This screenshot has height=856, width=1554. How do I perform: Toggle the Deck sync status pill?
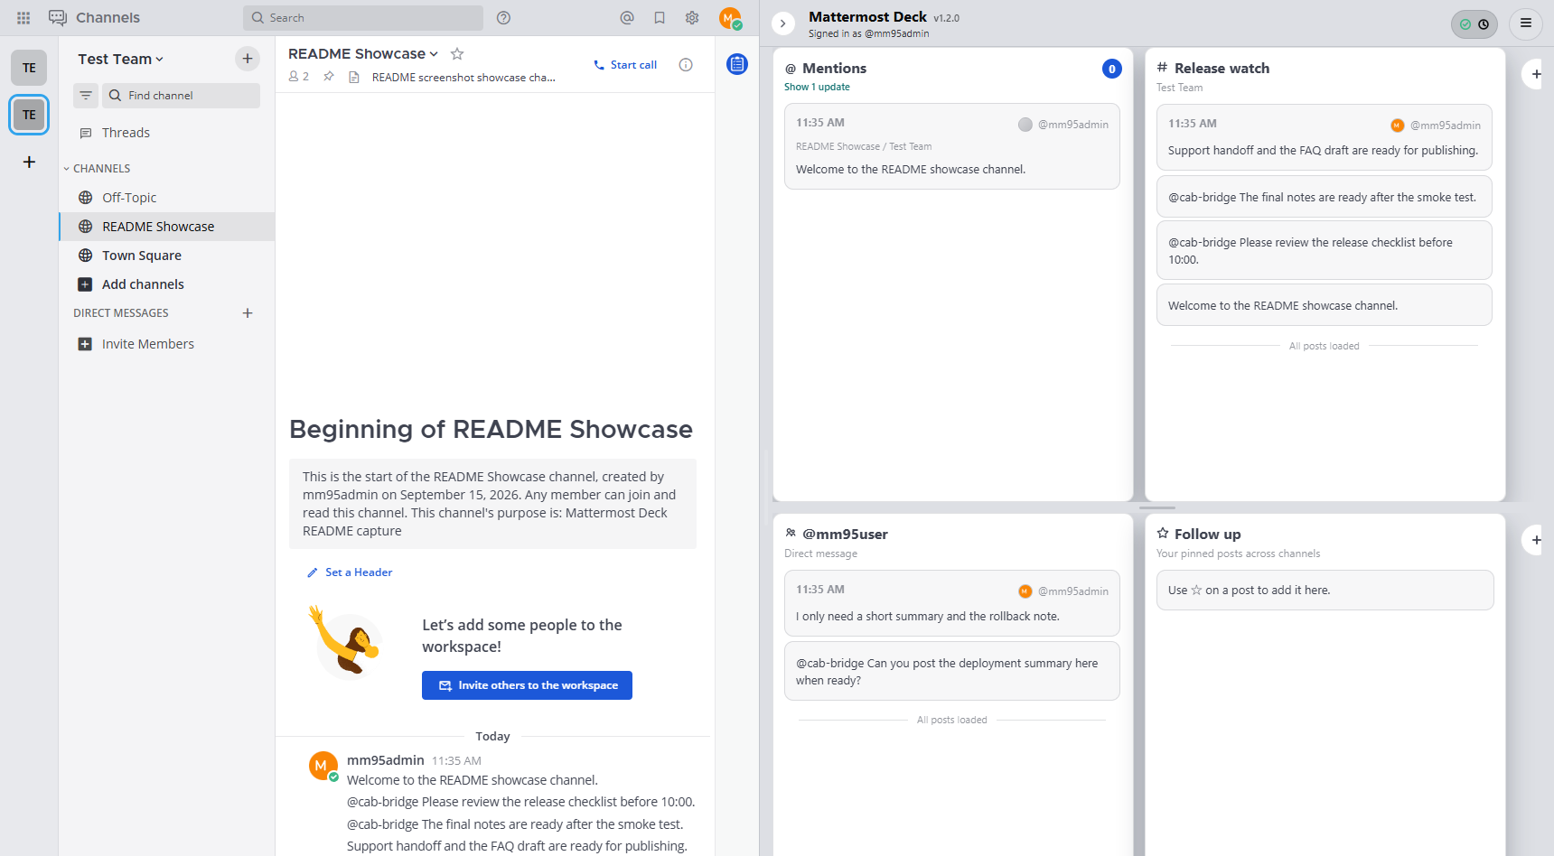[x=1474, y=24]
